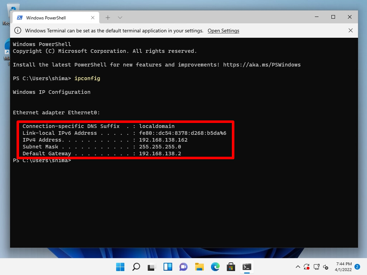Click the ipconfig command text
367x275 pixels.
coord(87,78)
